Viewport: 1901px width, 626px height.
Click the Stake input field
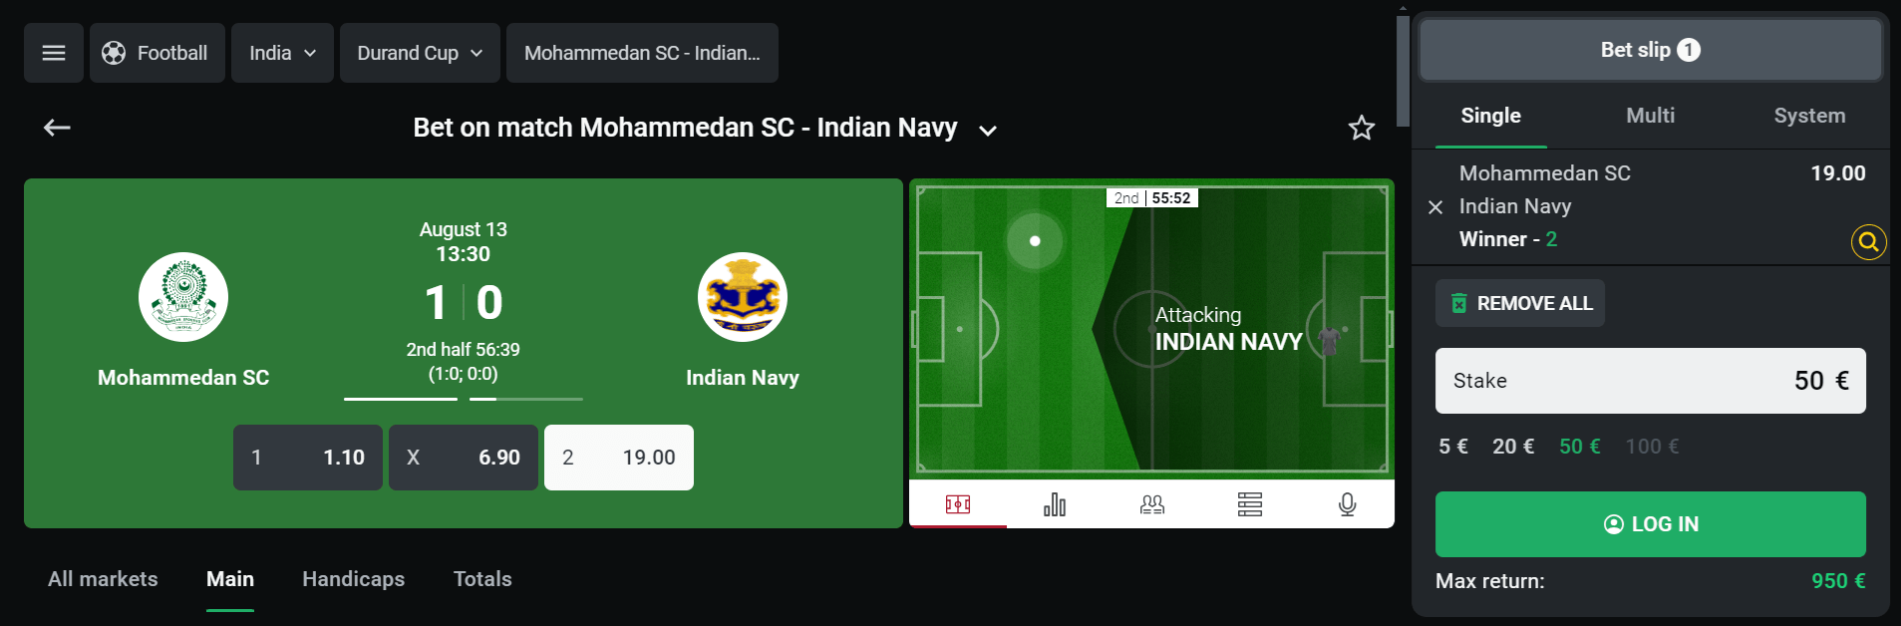[x=1650, y=381]
